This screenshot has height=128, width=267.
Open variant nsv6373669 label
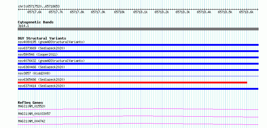41,48
